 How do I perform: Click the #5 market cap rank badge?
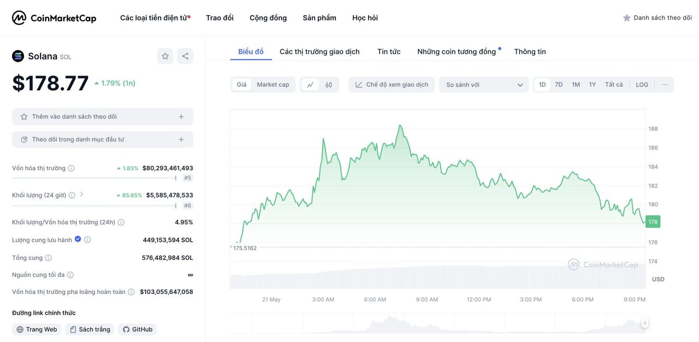coord(188,178)
